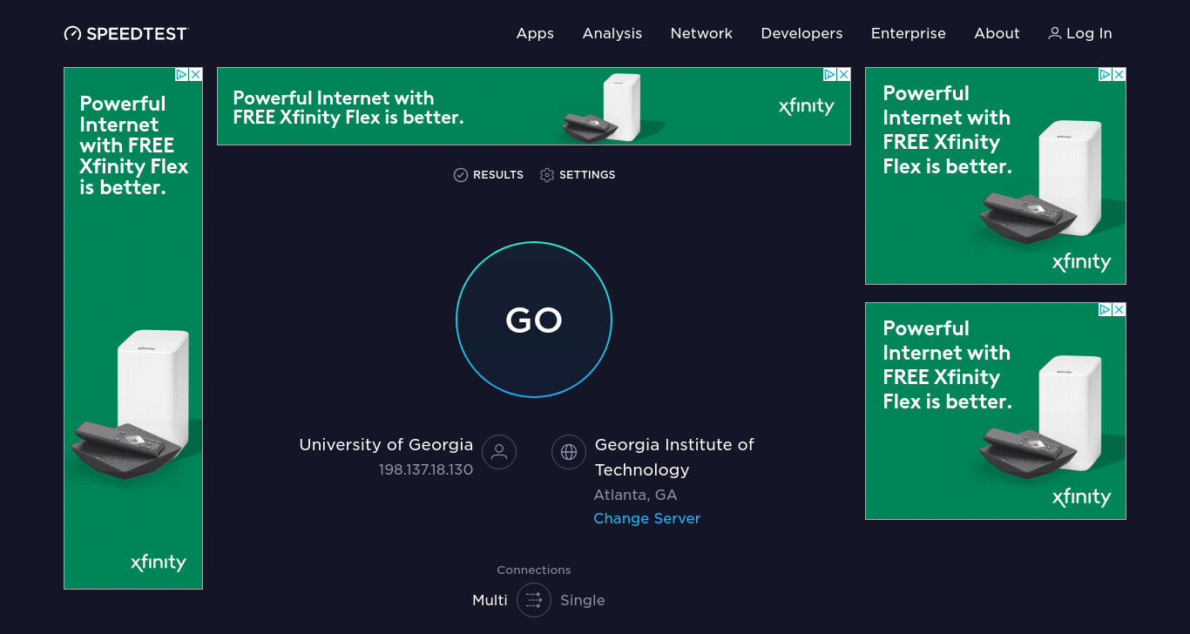The height and width of the screenshot is (634, 1190).
Task: Open the lower right Xfinity advertisement
Action: click(996, 411)
